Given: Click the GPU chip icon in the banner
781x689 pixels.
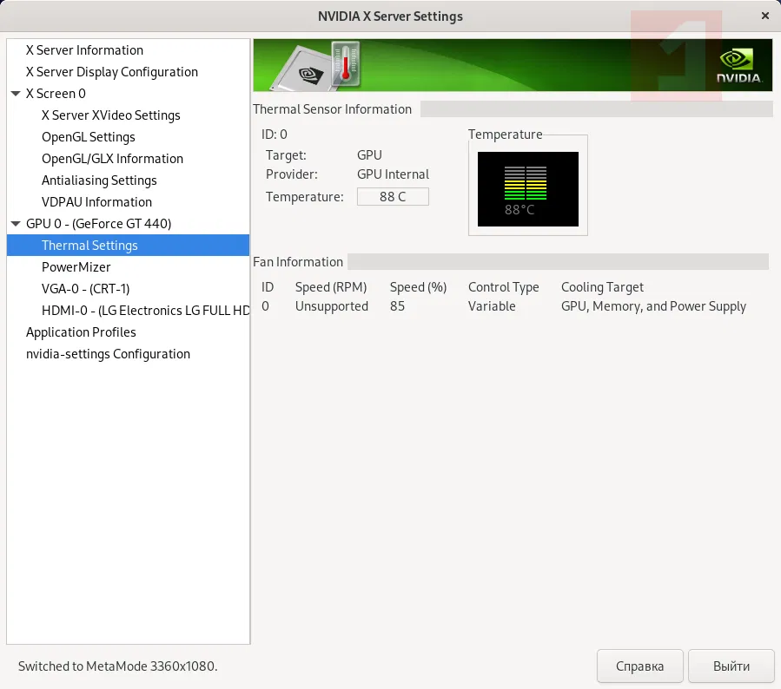Looking at the screenshot, I should point(304,69).
